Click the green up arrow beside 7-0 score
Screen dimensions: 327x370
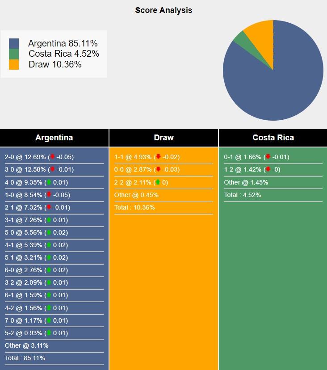(x=49, y=320)
